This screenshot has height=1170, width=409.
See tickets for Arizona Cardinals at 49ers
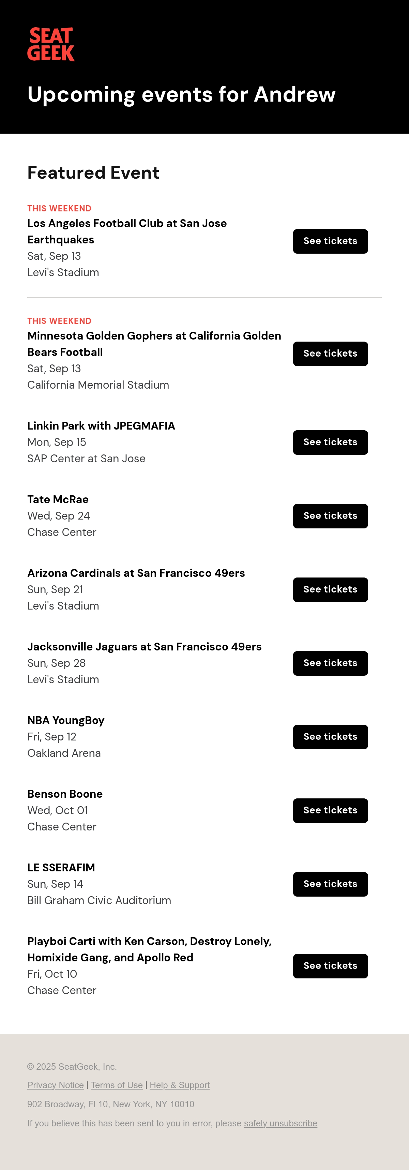[330, 589]
